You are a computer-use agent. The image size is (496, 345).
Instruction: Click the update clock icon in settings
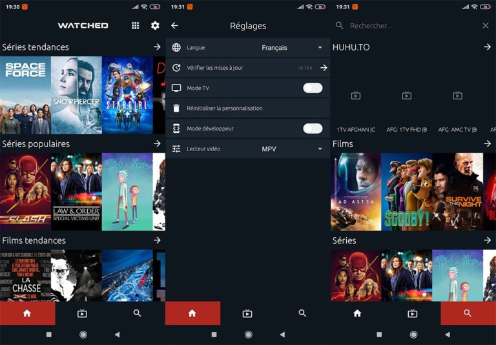176,68
